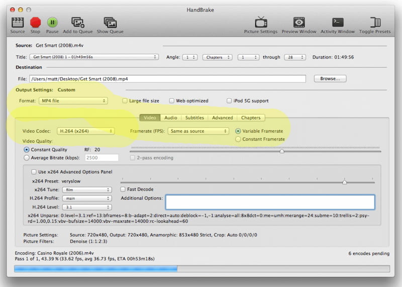Toggle Presets drawer icon
Screen dimensions: 402x287
[x=375, y=22]
